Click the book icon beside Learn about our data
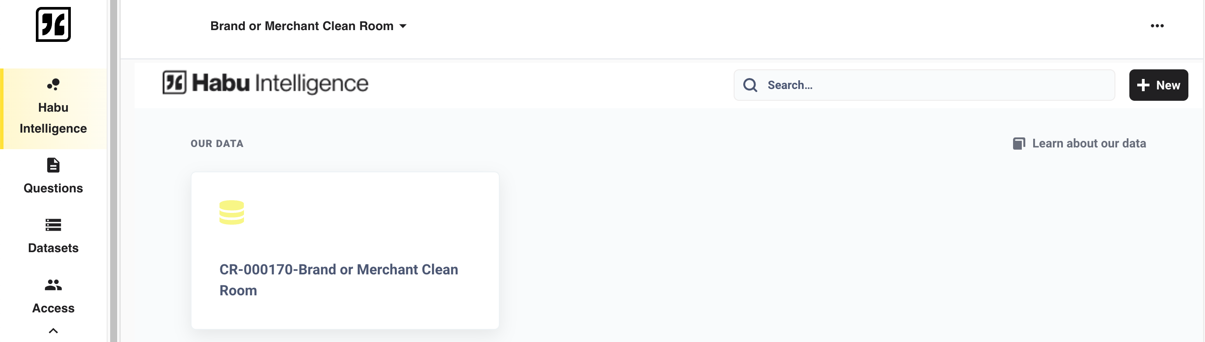 pyautogui.click(x=1019, y=143)
